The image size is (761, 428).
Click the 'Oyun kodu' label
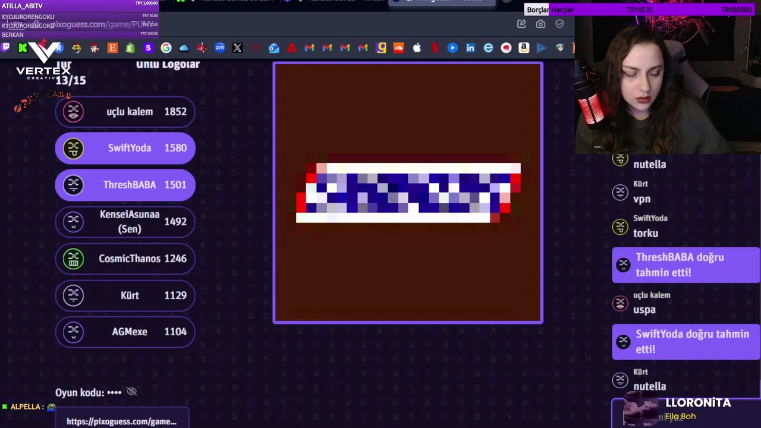[80, 392]
